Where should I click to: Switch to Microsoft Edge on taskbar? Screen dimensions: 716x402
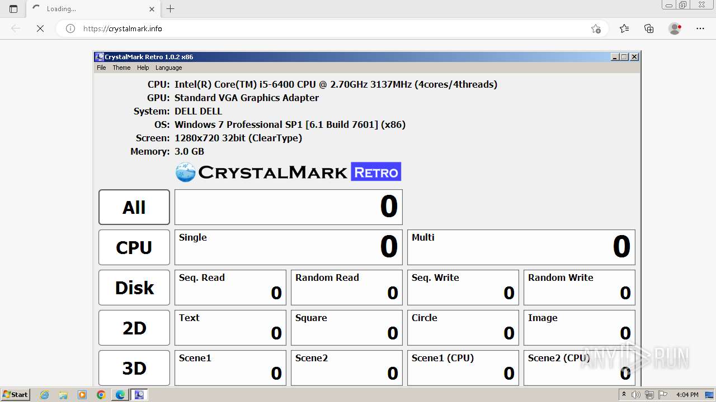(120, 395)
